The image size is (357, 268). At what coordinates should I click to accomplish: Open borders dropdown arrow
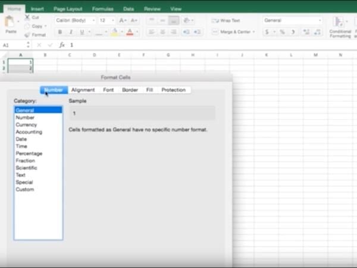click(106, 32)
